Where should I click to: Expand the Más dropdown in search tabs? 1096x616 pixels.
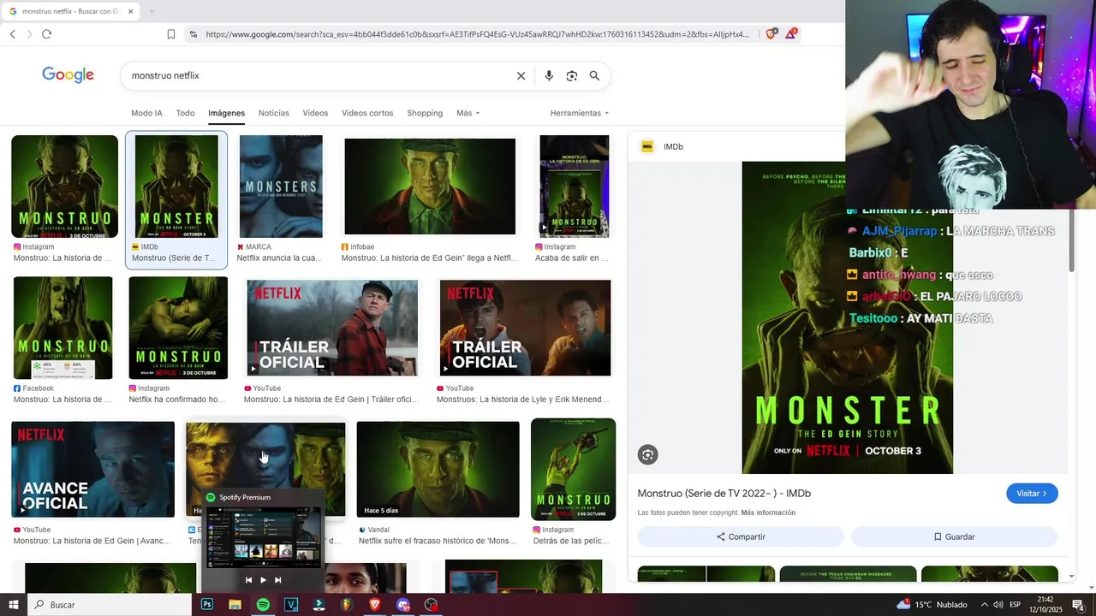coord(468,113)
